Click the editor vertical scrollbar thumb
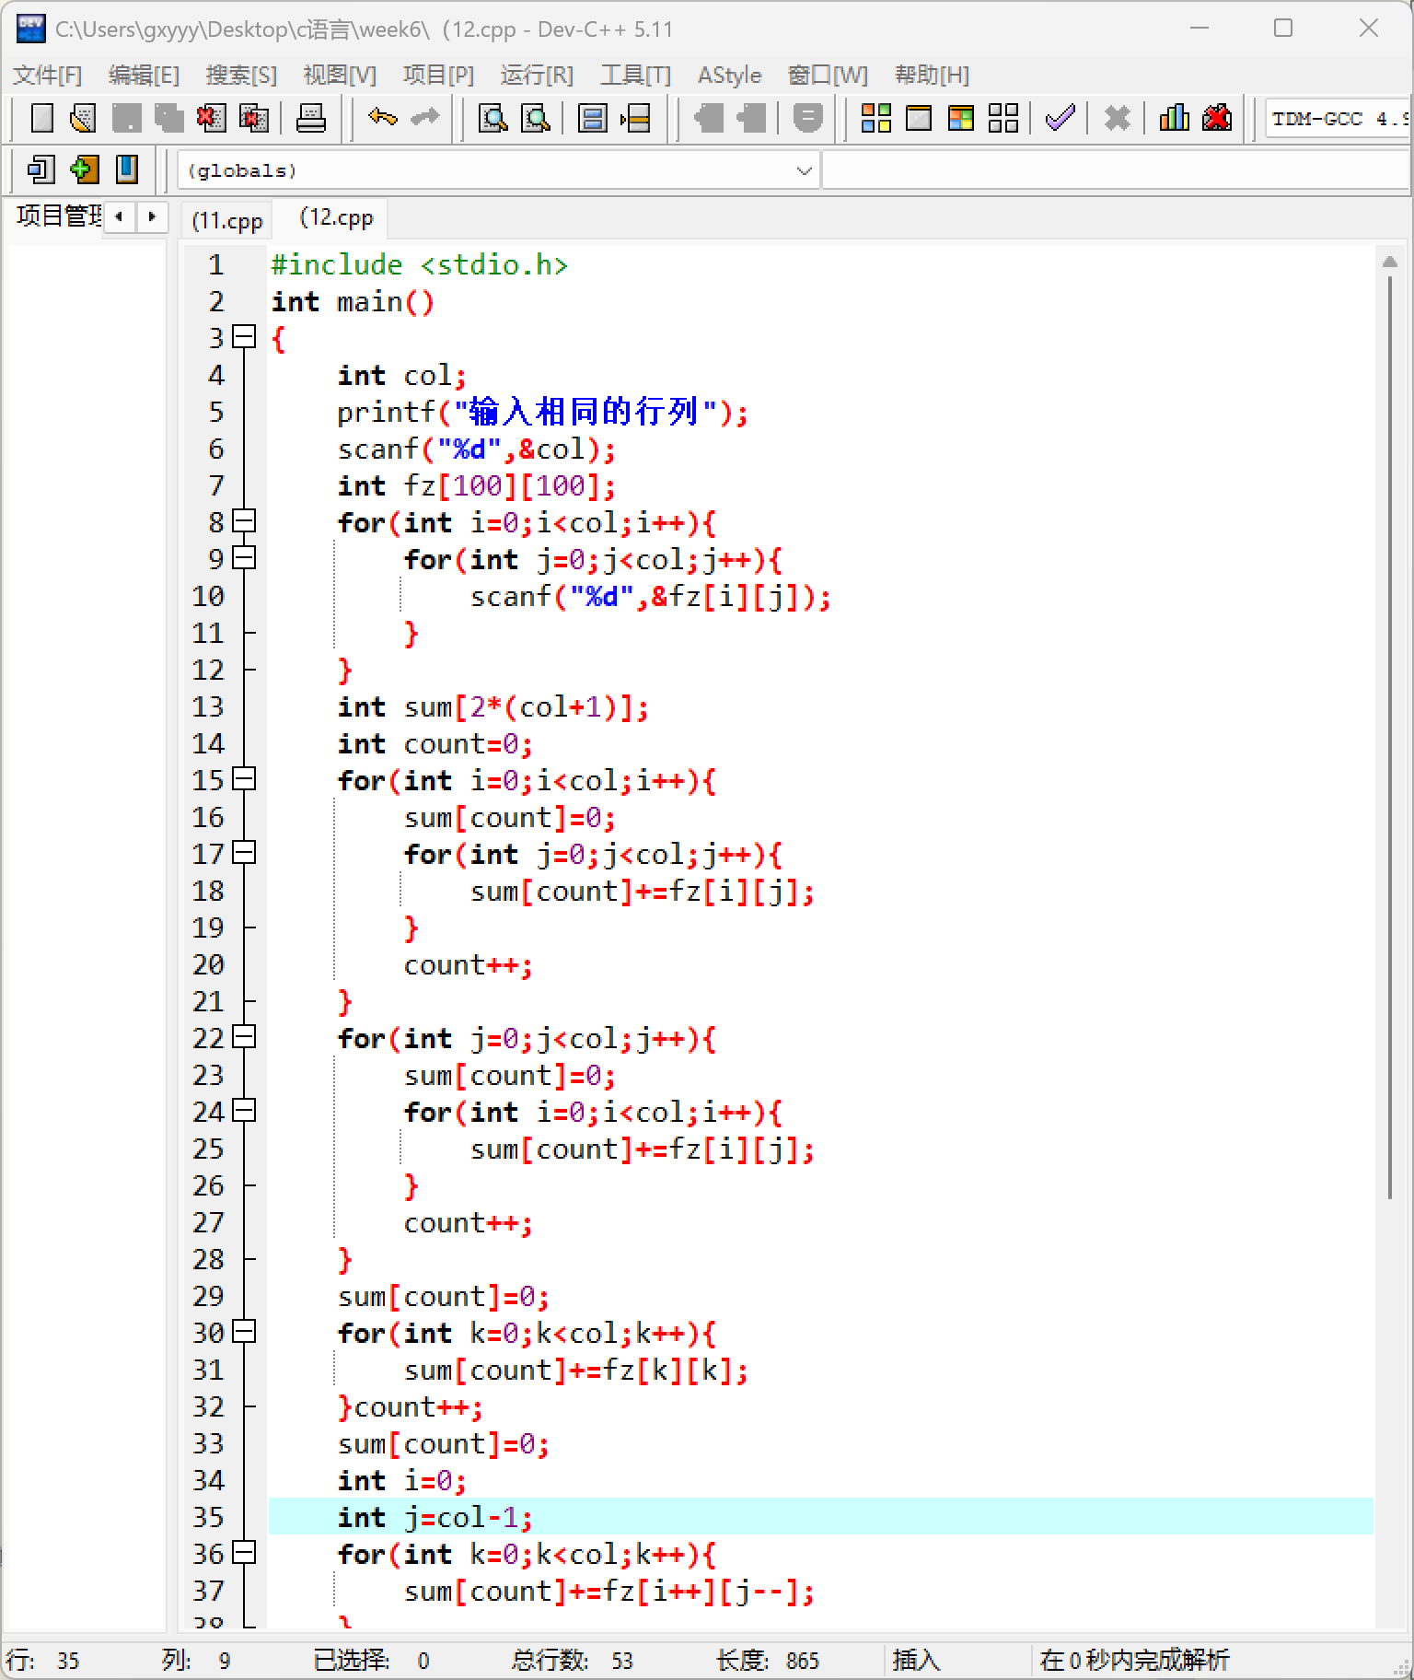Screen dimensions: 1414x1680 (x=1390, y=739)
